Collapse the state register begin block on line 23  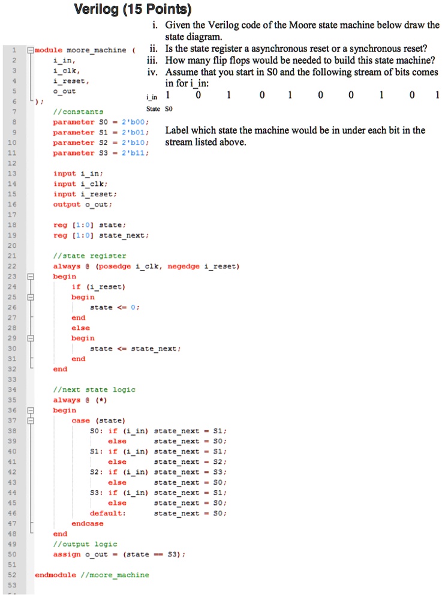30,277
